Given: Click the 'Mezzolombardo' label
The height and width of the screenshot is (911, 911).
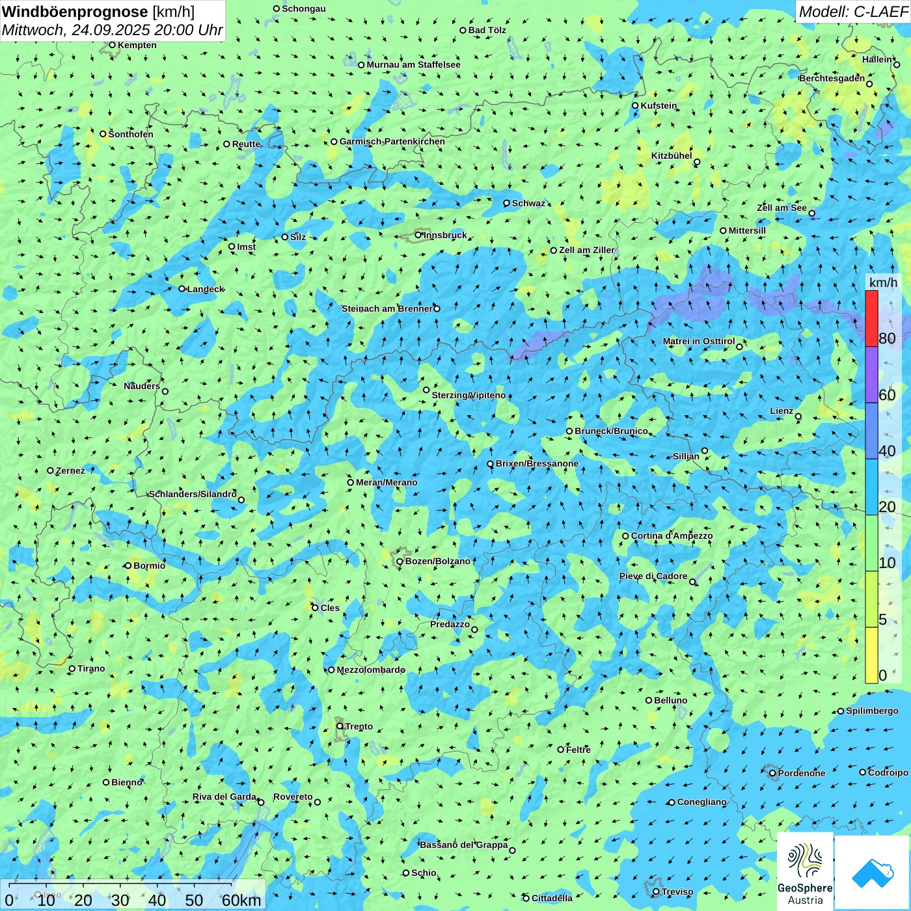Looking at the screenshot, I should 370,670.
